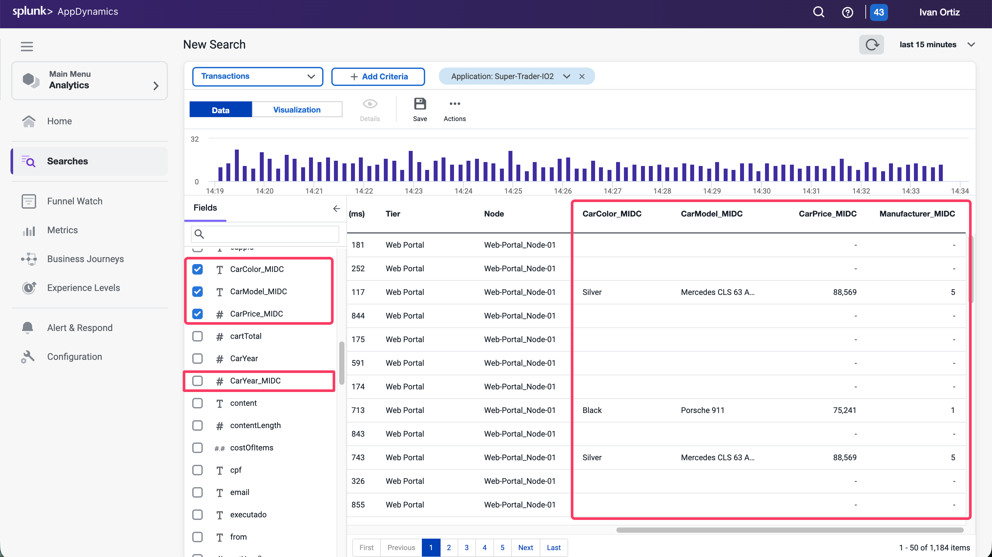Click the Add Criteria button
The image size is (992, 557).
click(378, 77)
